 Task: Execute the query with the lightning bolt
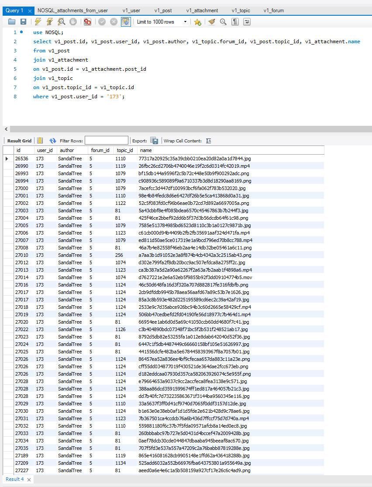coord(38,22)
